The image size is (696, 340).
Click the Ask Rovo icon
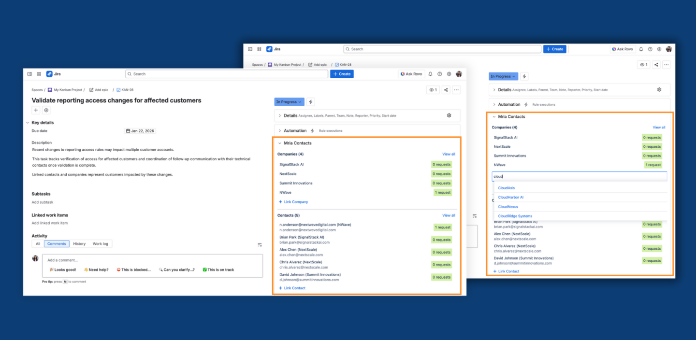(411, 73)
